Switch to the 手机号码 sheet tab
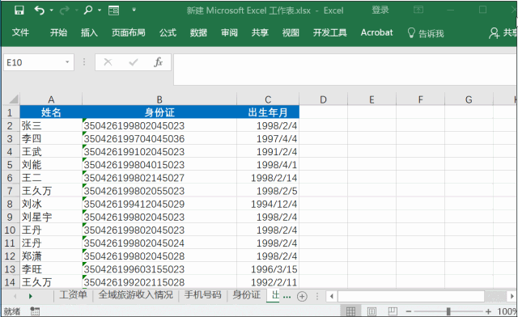Viewport: 518px width, 317px height. coord(202,294)
